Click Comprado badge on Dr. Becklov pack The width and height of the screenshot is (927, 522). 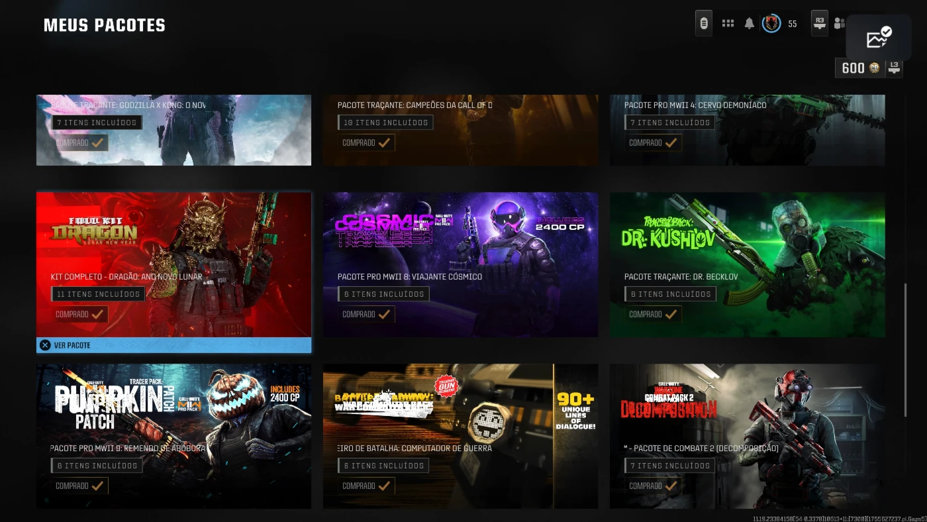point(653,314)
